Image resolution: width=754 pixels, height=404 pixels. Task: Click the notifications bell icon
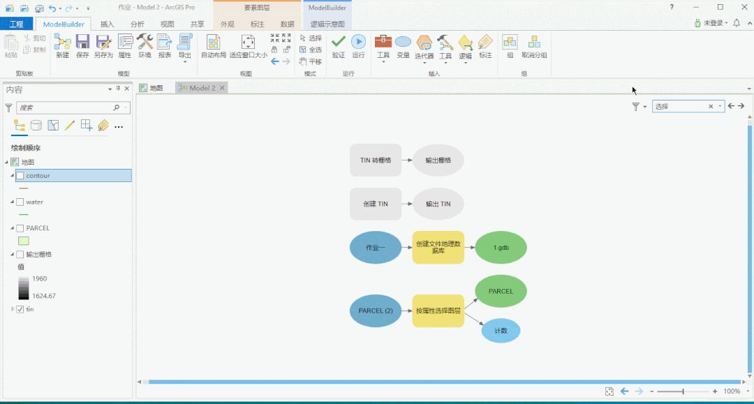click(x=737, y=22)
